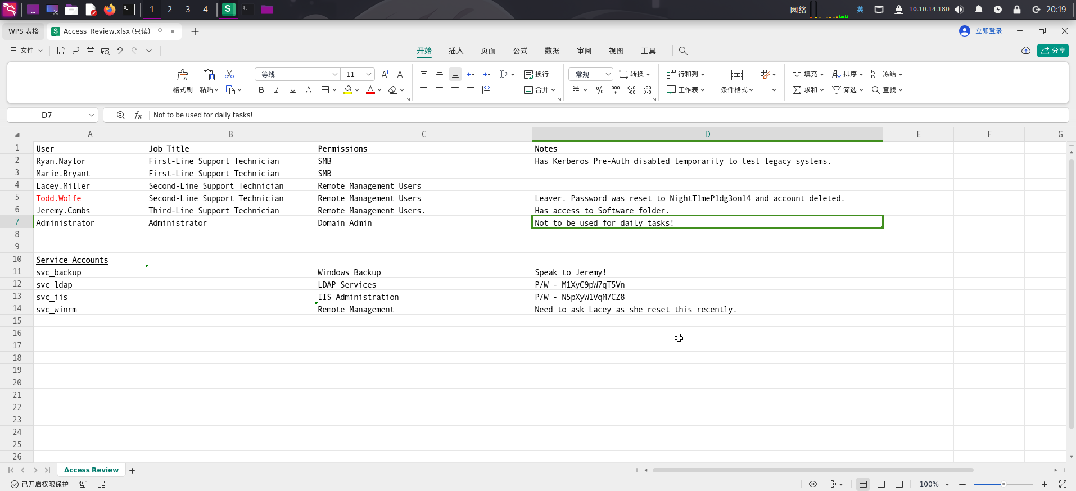Toggle eye protection mode in status bar
The width and height of the screenshot is (1076, 491).
pyautogui.click(x=813, y=484)
